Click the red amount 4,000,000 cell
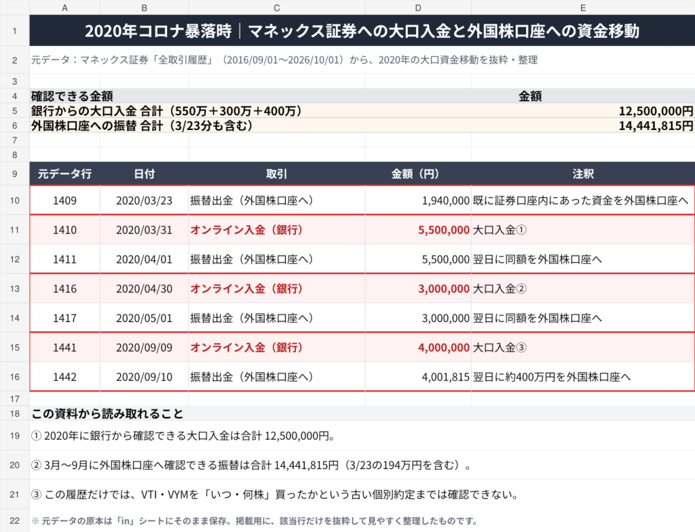The width and height of the screenshot is (695, 532). 418,348
